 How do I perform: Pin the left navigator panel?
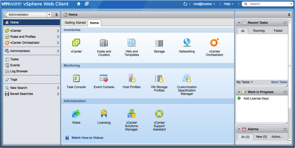click(56, 15)
